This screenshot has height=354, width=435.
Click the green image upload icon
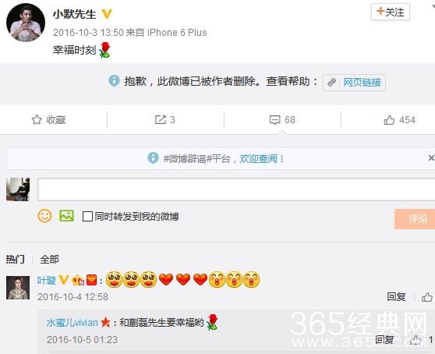pyautogui.click(x=66, y=216)
